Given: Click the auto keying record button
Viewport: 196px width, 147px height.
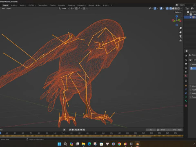Looking at the screenshot, I should click(64, 130).
